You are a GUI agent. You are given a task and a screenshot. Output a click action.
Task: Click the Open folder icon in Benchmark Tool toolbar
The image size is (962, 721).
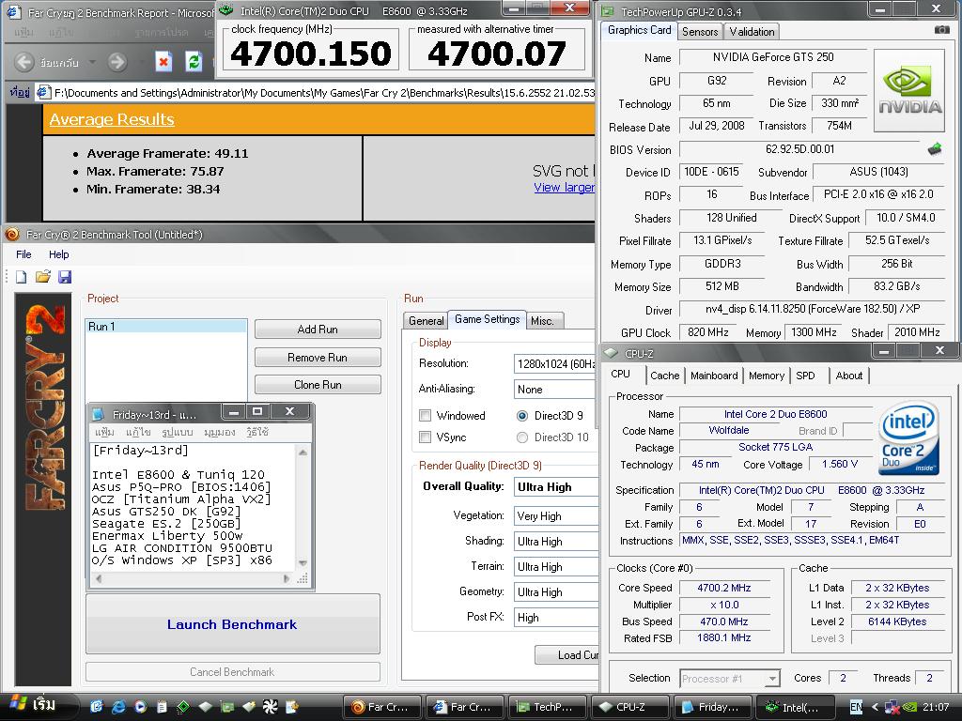point(43,277)
